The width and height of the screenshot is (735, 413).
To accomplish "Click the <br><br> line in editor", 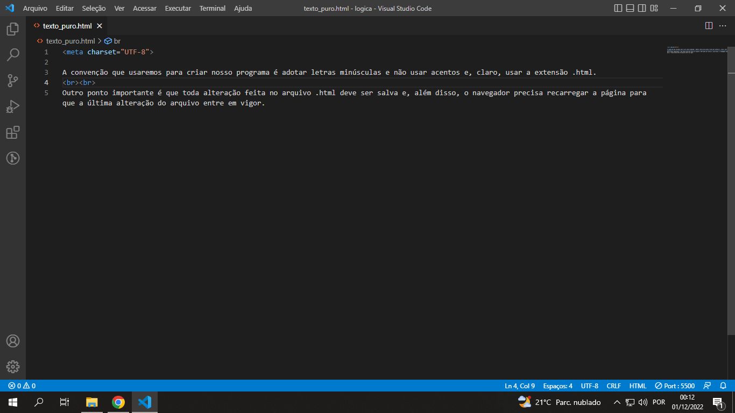I will pos(79,83).
